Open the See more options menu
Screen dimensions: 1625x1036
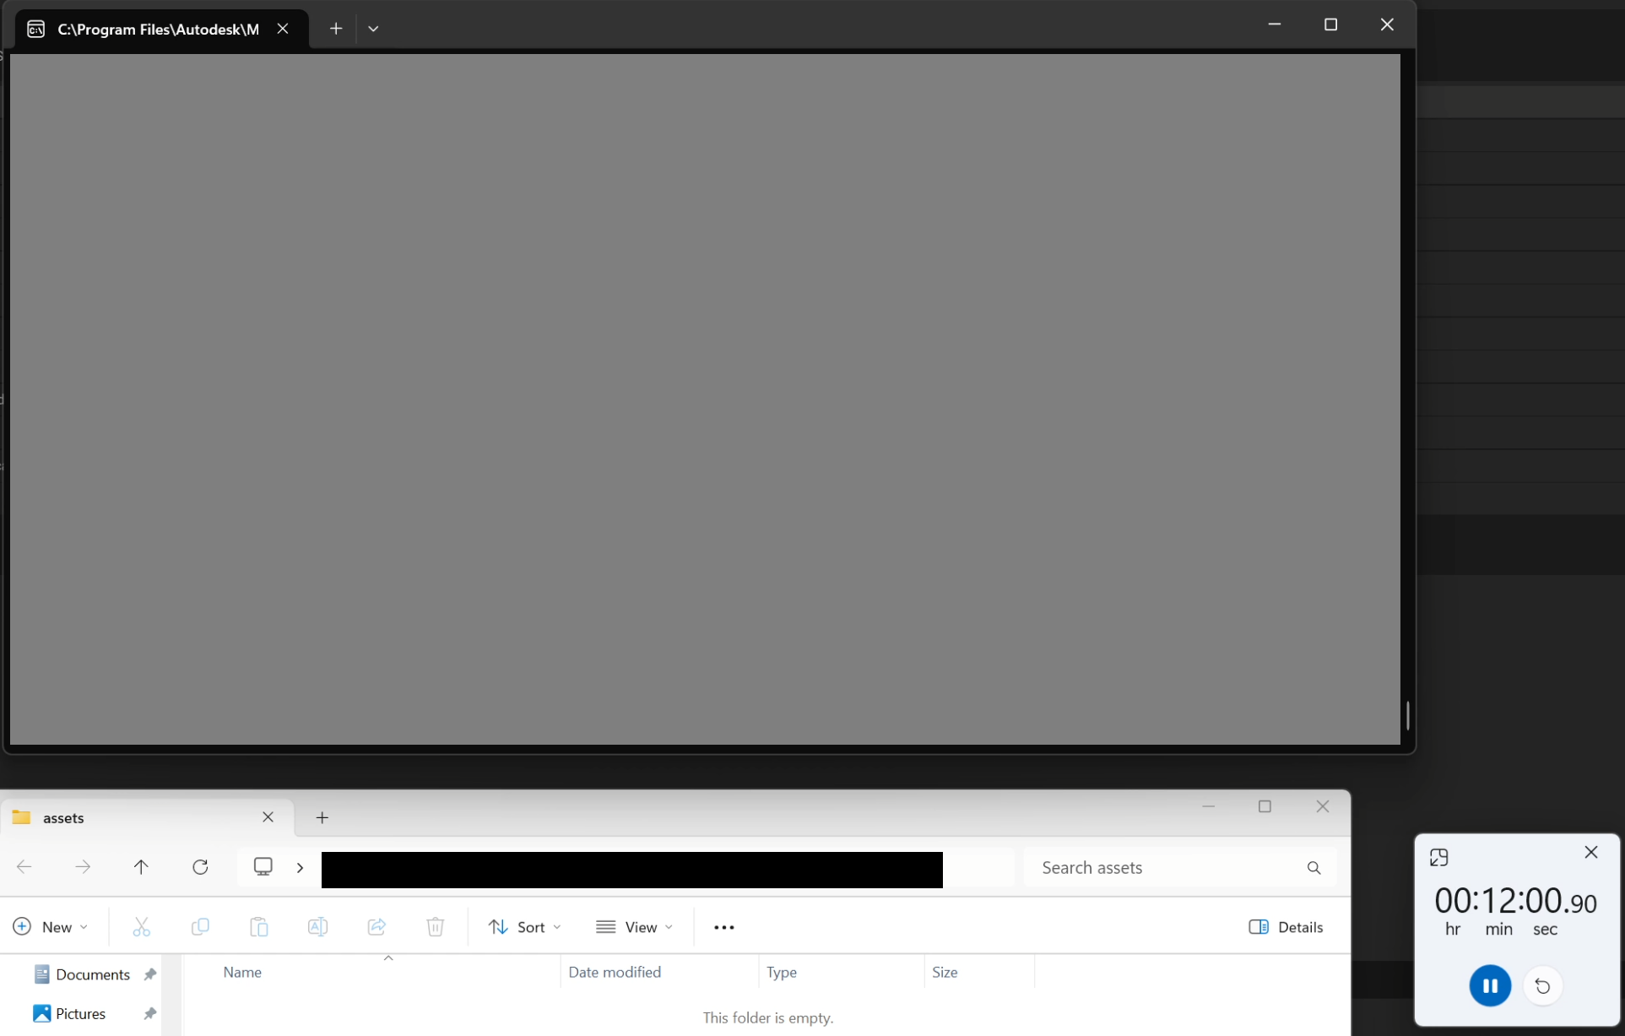(723, 927)
